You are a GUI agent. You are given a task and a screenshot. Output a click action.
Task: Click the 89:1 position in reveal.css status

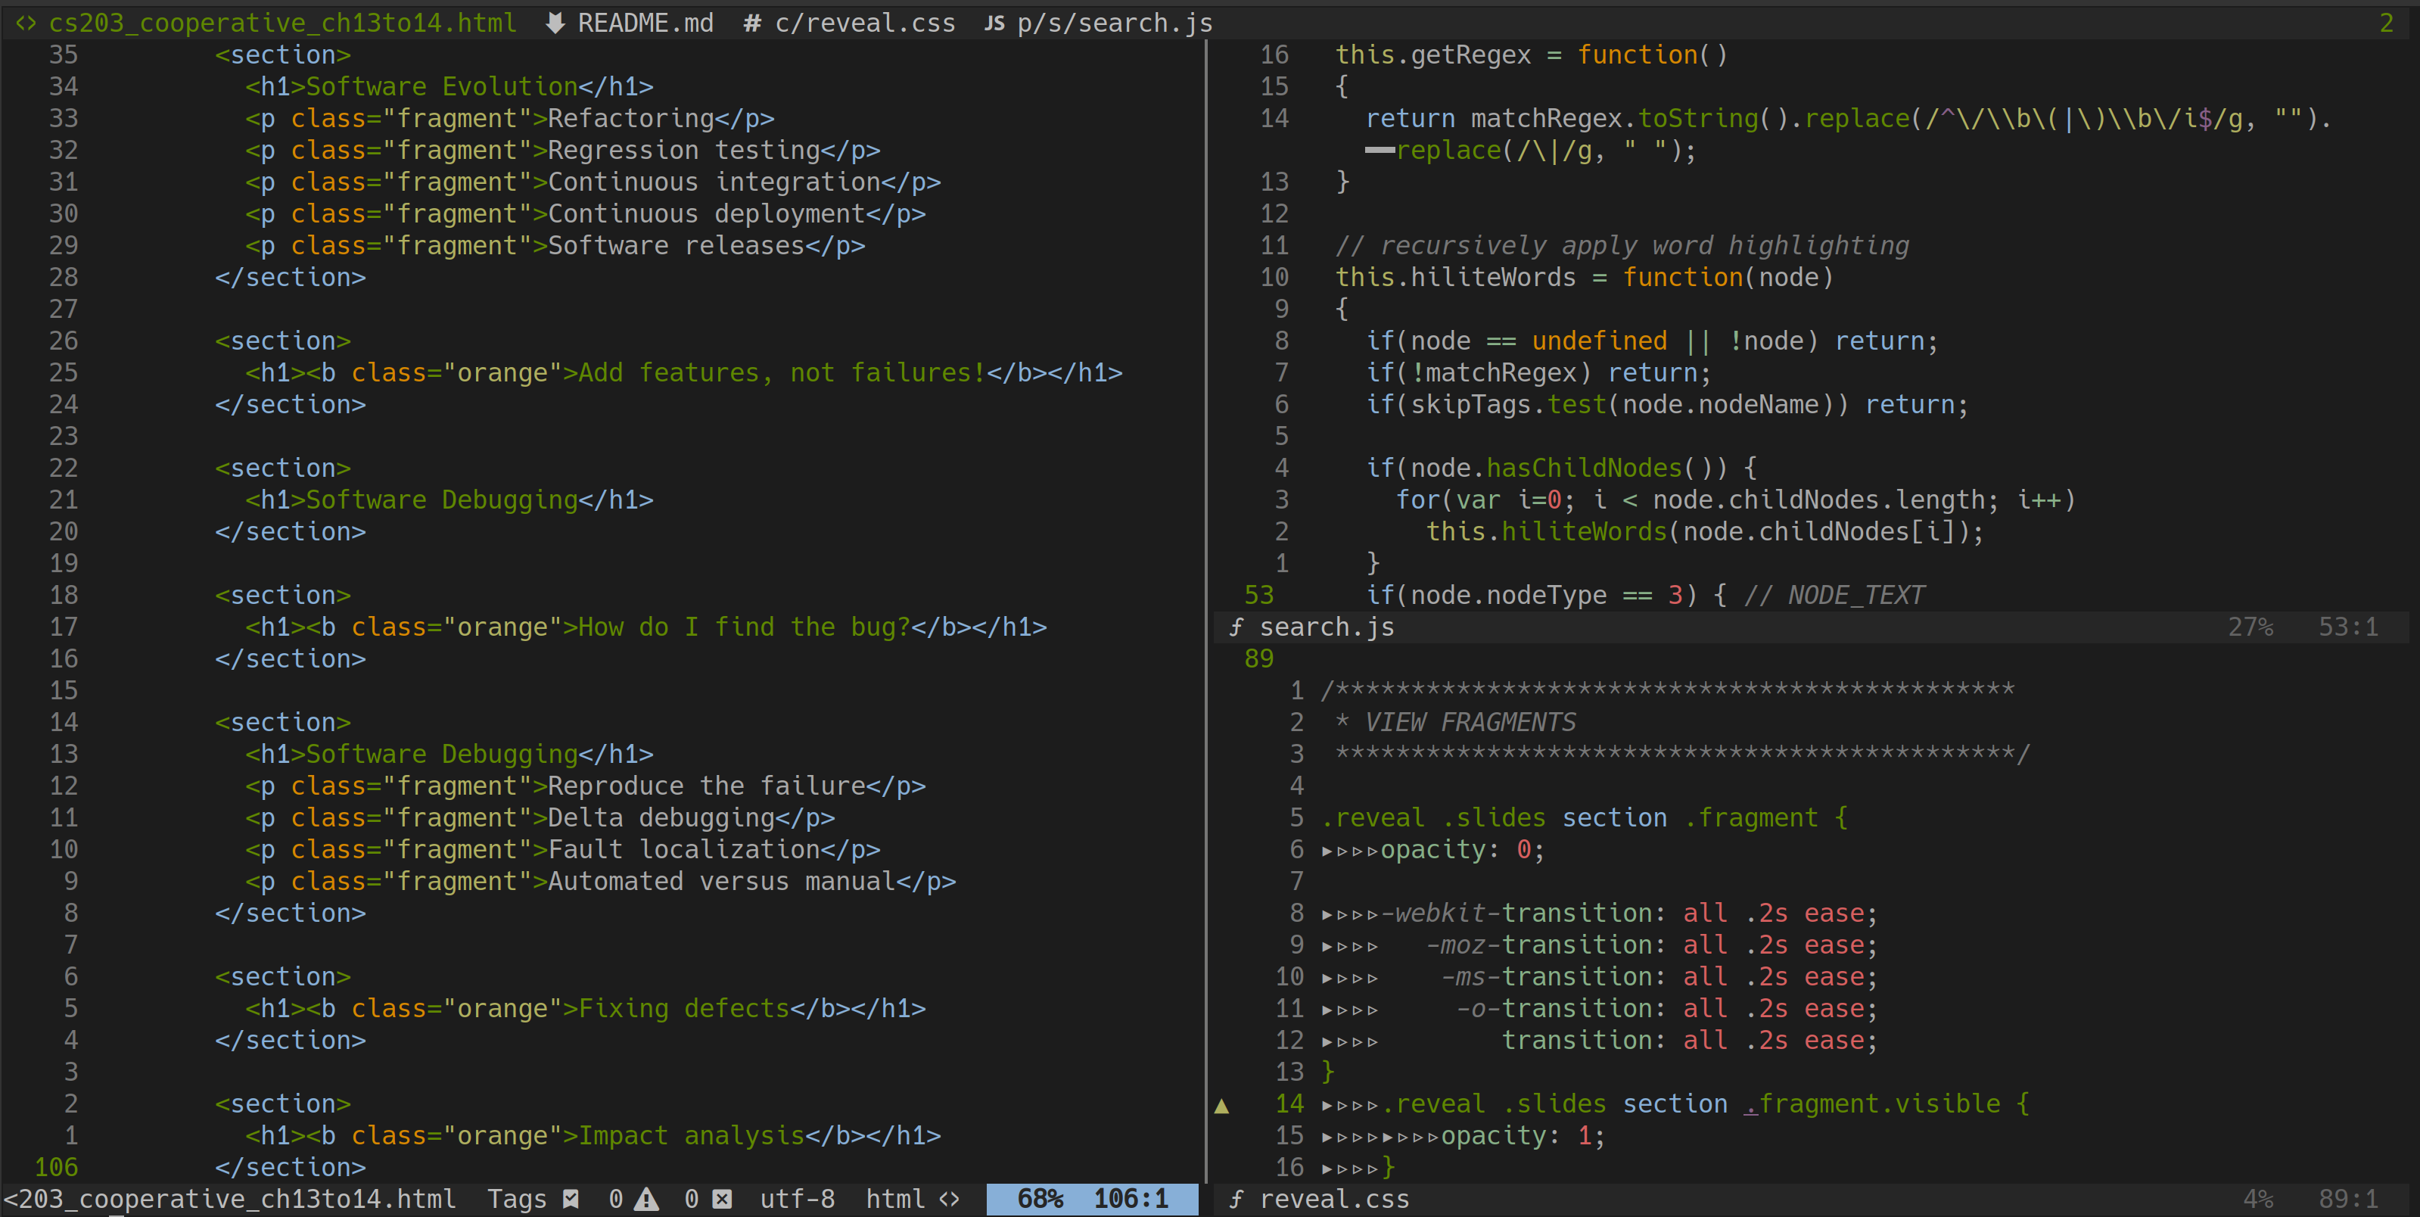(x=2347, y=1199)
